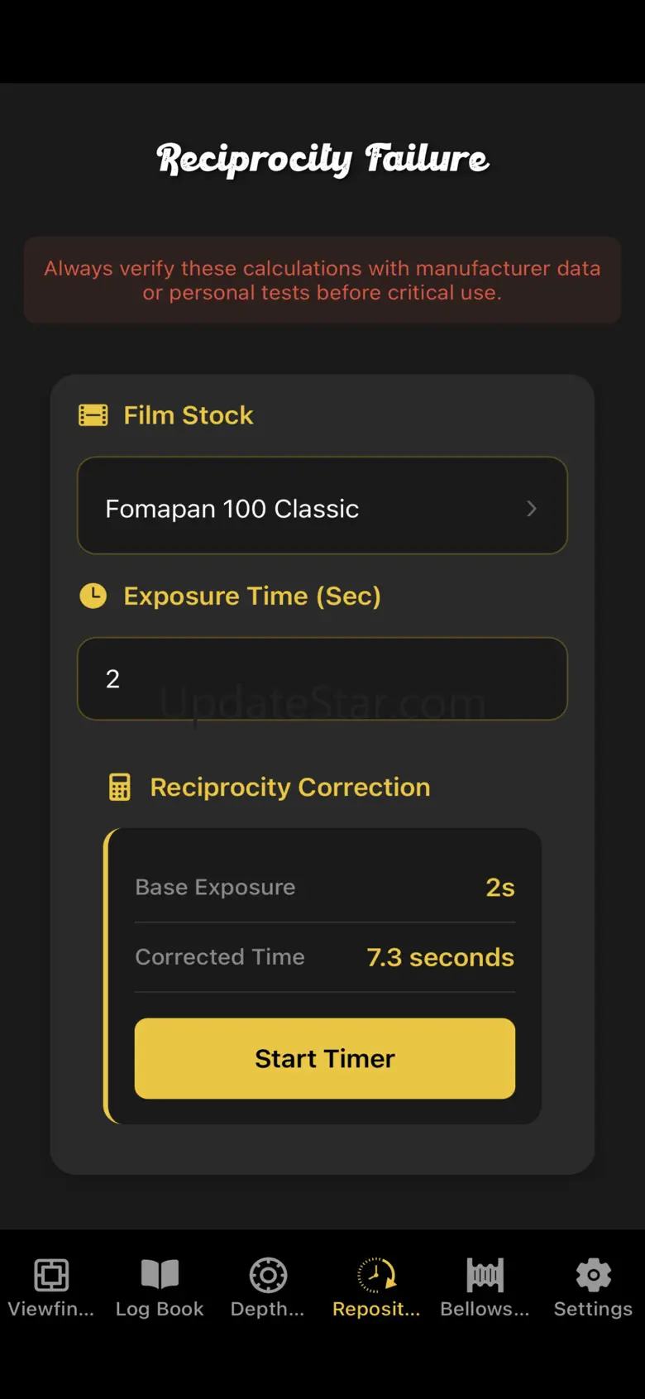Open the Settings gear icon

pos(593,1275)
